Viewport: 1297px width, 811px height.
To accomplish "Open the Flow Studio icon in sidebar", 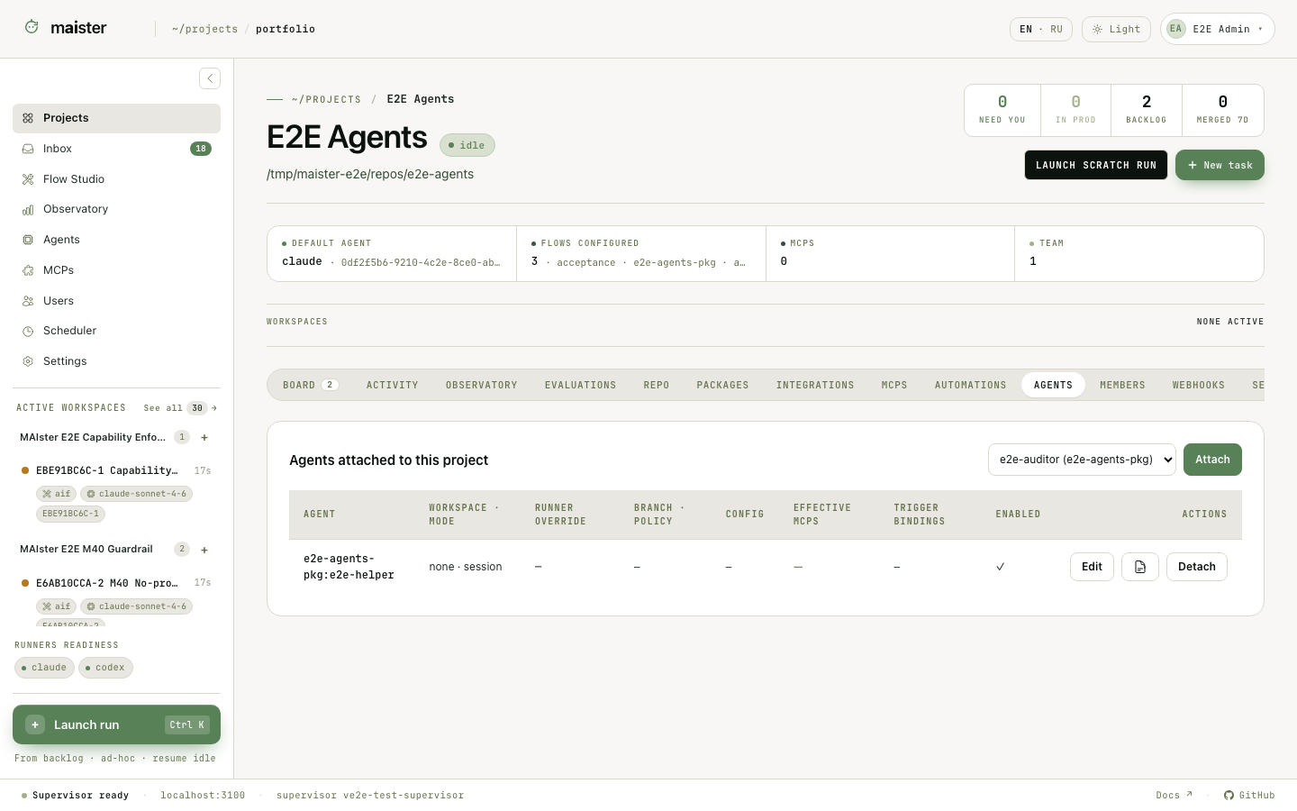I will click(28, 179).
